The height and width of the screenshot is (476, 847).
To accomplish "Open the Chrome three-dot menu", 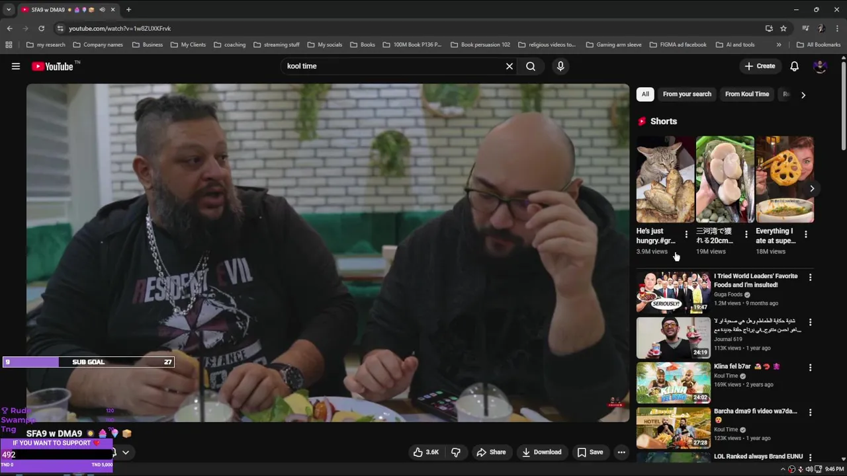I will pyautogui.click(x=837, y=28).
